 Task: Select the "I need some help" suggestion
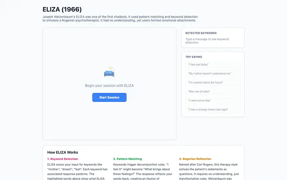click(x=213, y=101)
